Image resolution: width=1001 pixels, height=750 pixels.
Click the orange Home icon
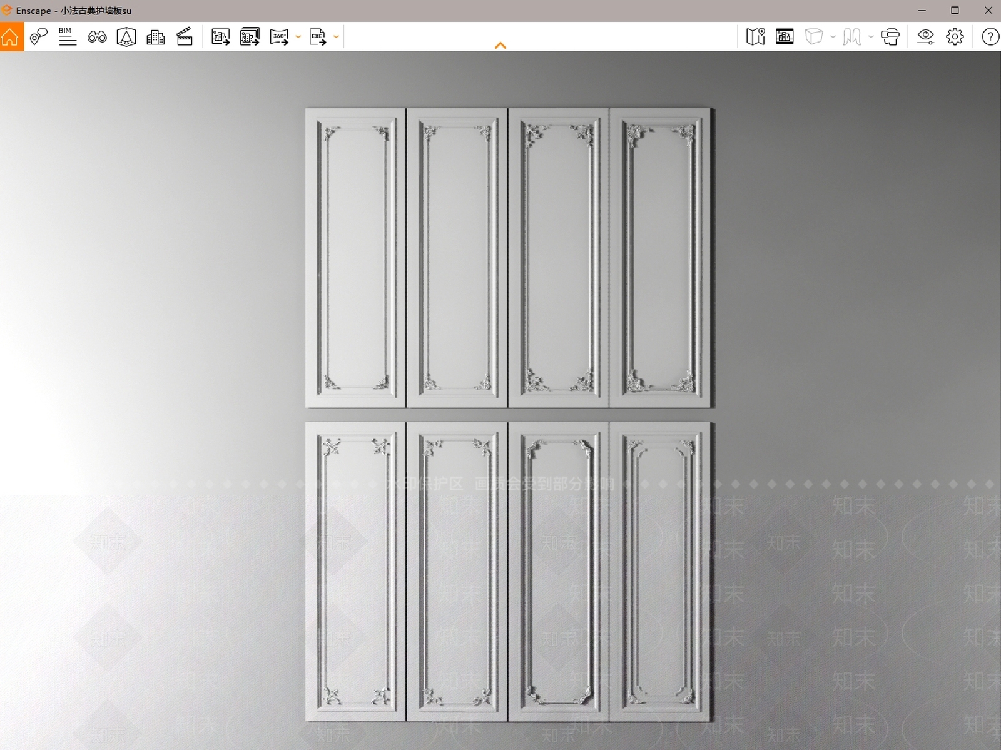click(x=11, y=37)
